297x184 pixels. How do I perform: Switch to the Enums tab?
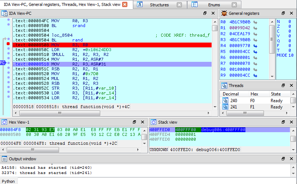pos(214,5)
